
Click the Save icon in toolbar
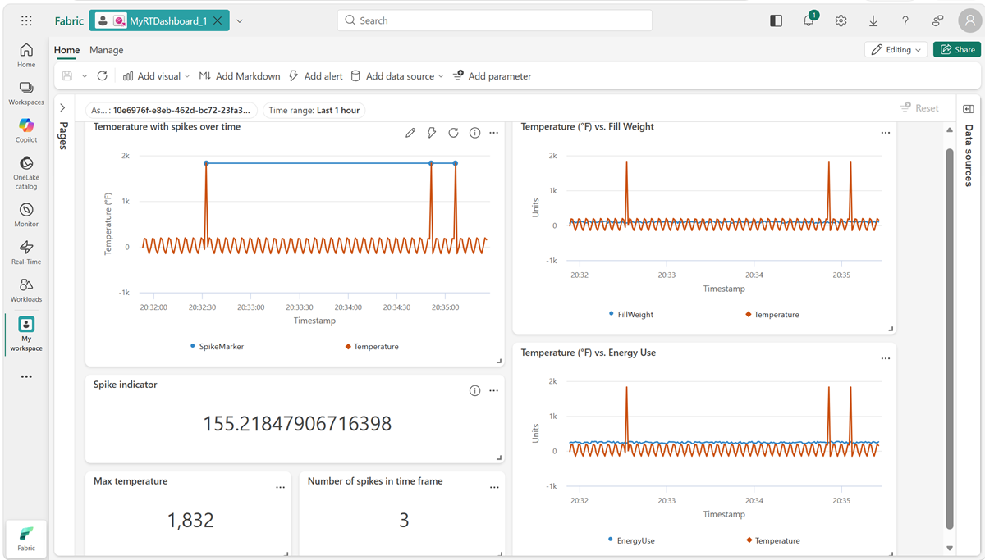point(67,76)
